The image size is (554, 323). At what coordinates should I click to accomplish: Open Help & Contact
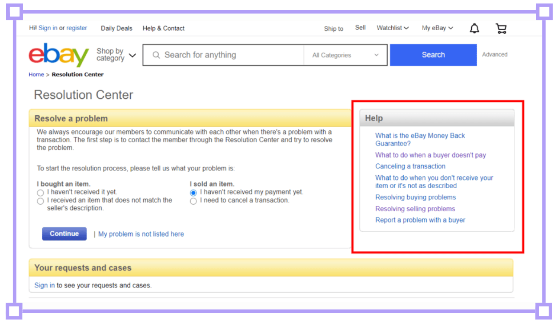(164, 28)
